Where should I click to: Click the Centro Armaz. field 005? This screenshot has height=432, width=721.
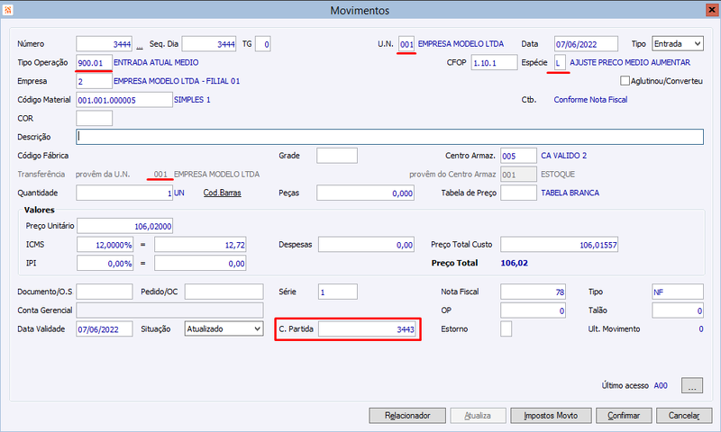tap(518, 155)
